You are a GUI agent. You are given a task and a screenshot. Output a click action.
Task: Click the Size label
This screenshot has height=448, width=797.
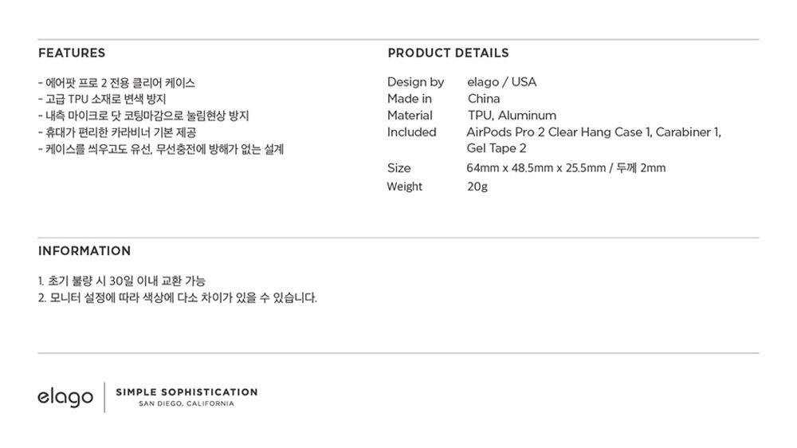point(399,168)
